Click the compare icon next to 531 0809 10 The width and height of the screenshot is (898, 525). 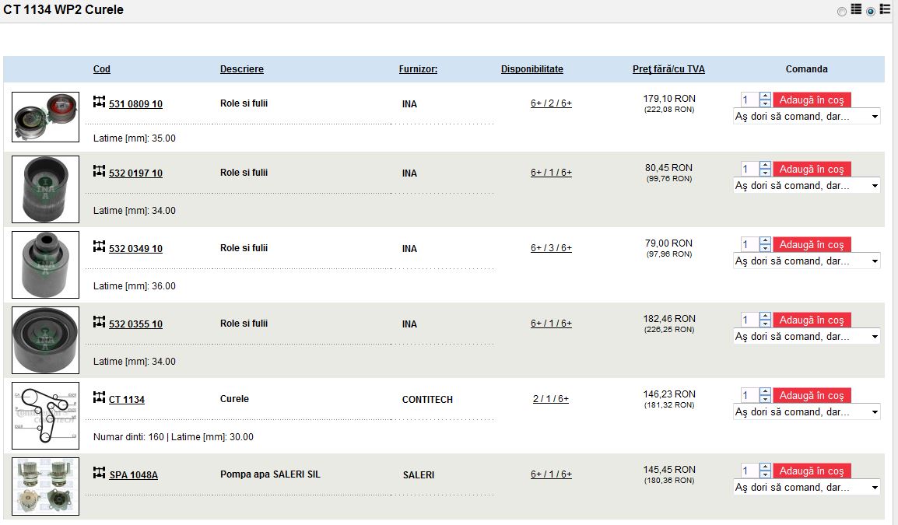[99, 102]
